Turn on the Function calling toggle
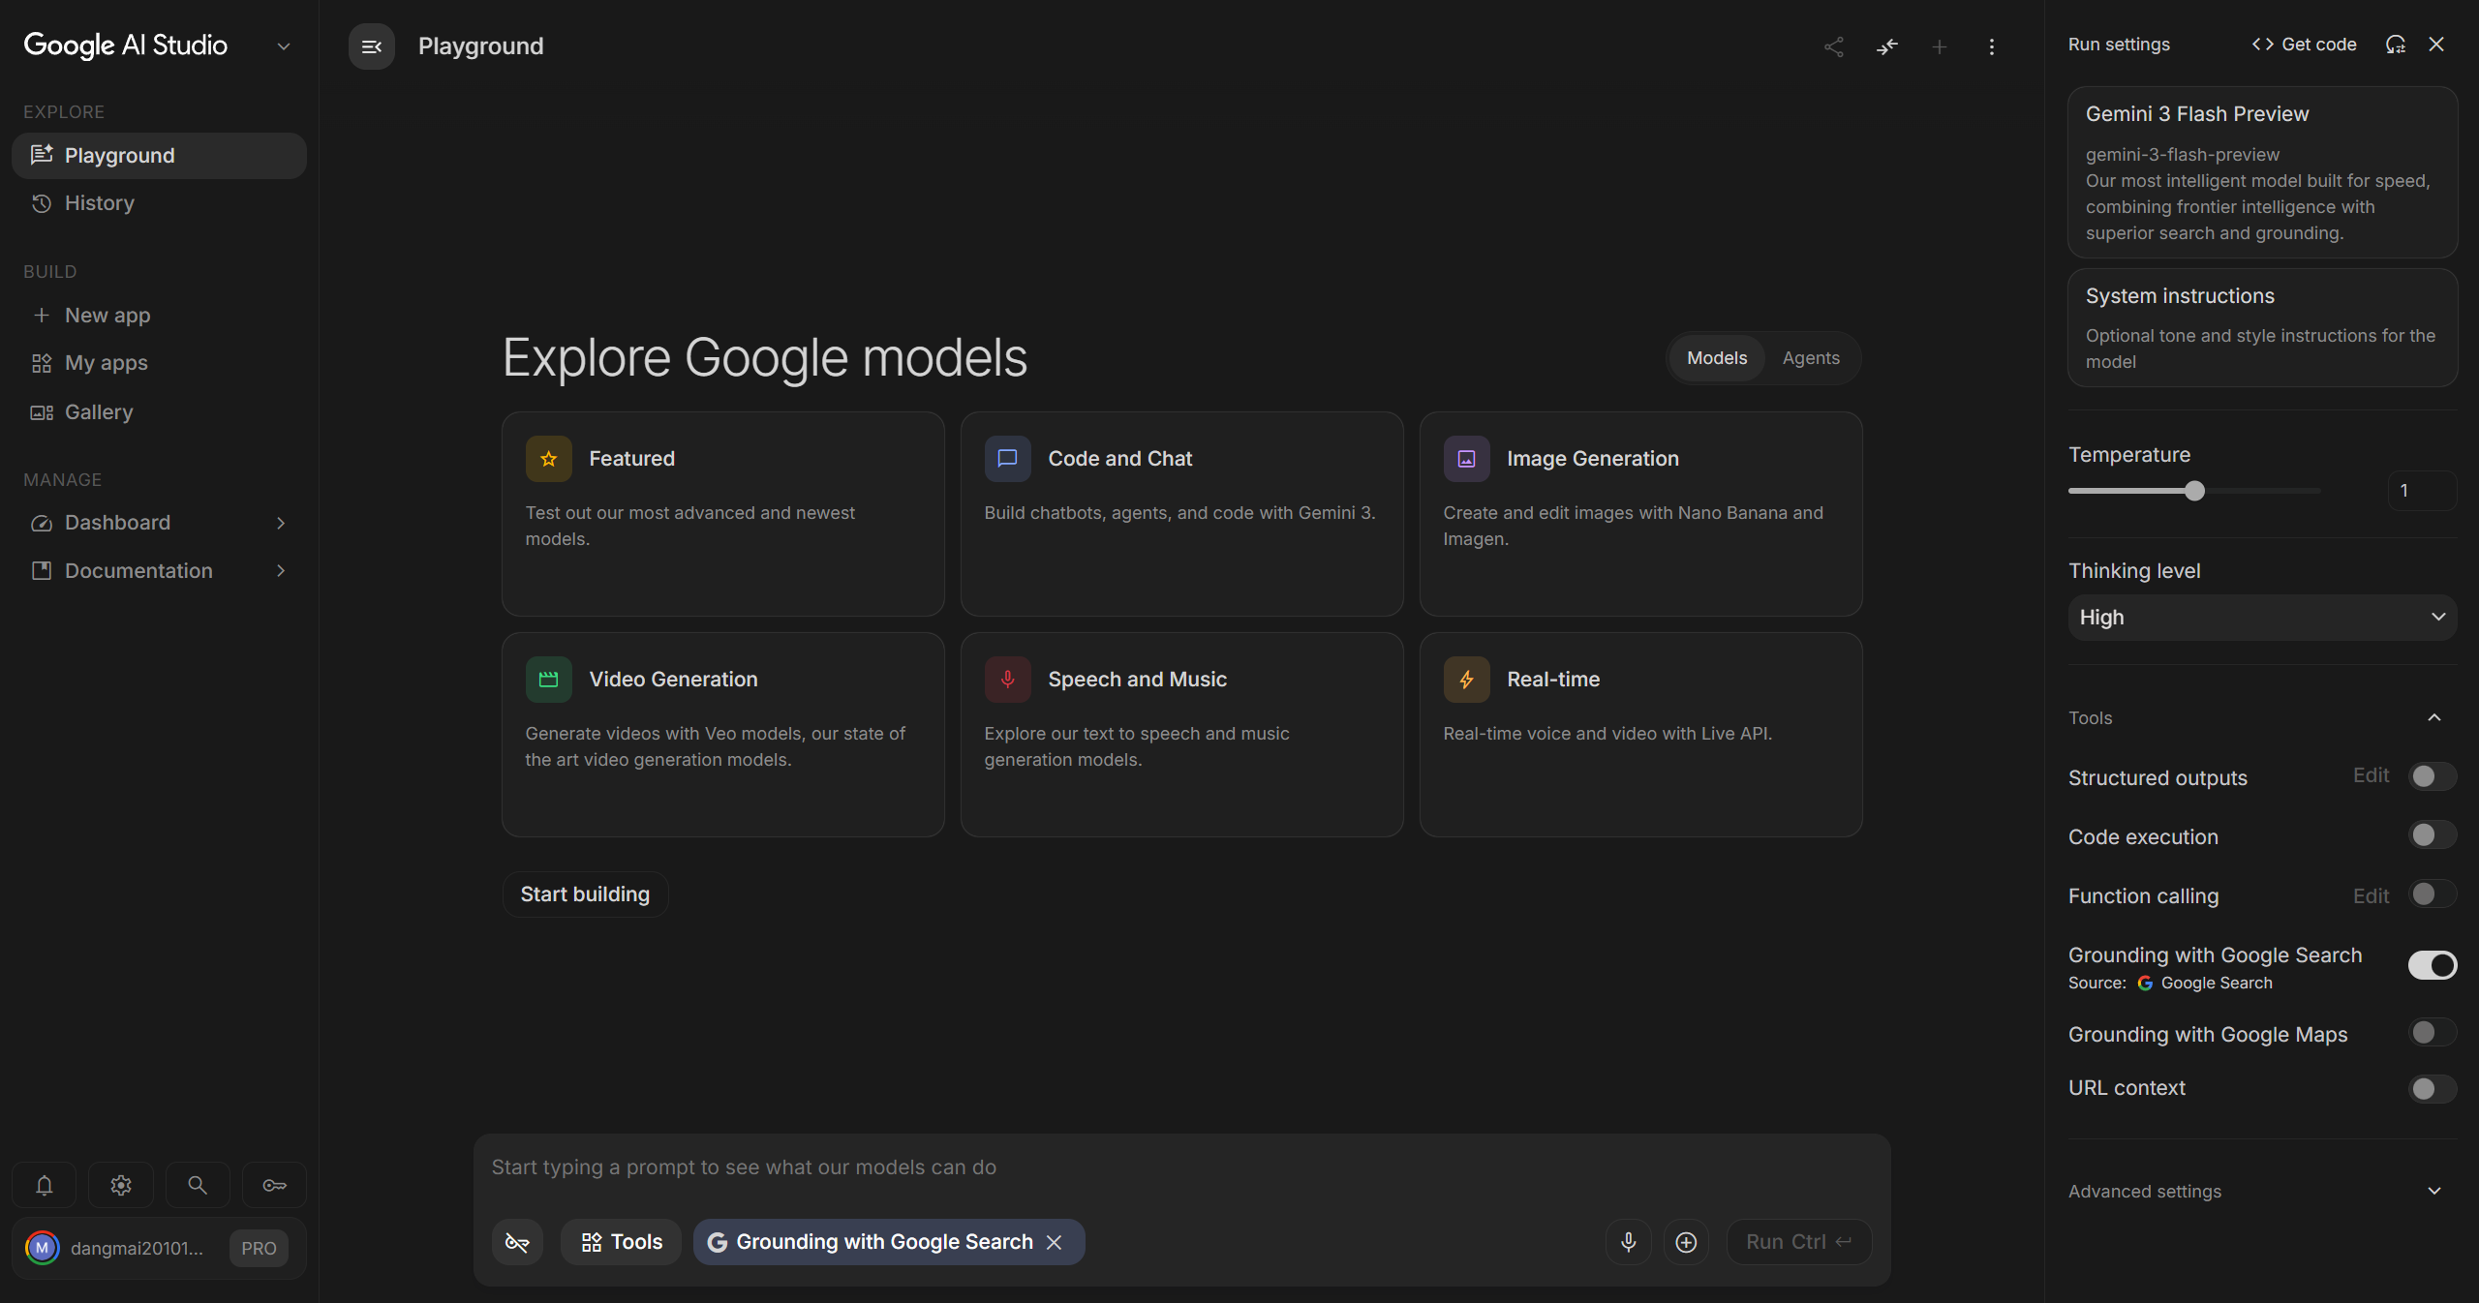 pyautogui.click(x=2432, y=894)
